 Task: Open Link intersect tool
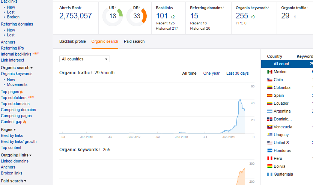pyautogui.click(x=12, y=60)
